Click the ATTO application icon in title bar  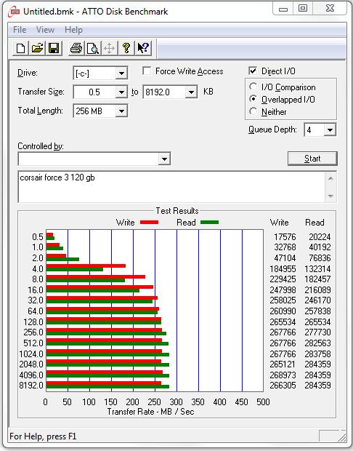(14, 12)
